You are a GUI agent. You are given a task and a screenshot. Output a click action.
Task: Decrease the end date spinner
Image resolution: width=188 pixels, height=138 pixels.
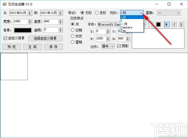(60, 14)
